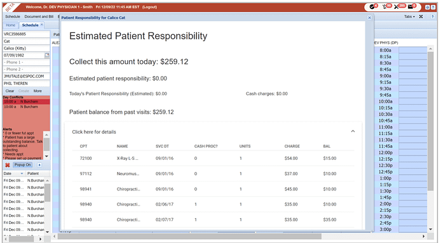Click the Phone 1 input field

tap(26, 62)
